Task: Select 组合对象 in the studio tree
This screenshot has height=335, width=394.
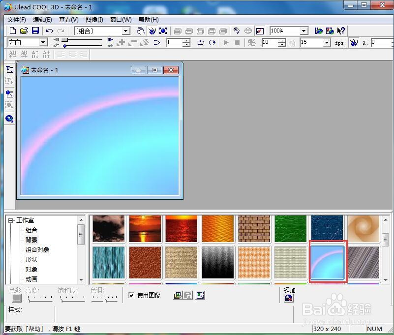Action: [37, 249]
